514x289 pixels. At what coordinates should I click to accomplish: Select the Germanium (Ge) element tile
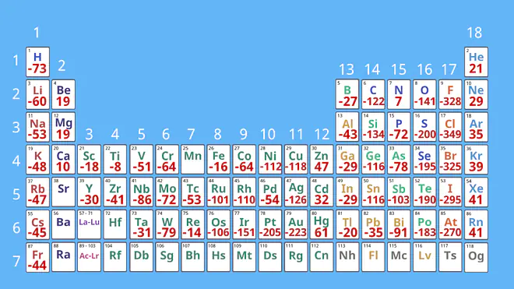[373, 160]
